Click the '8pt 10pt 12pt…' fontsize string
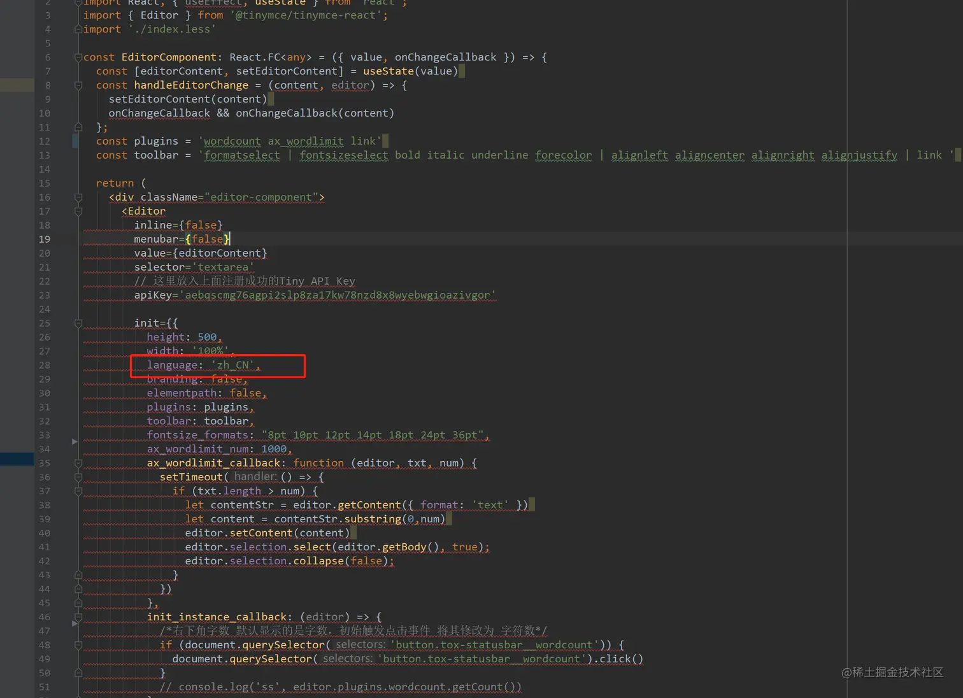 pos(373,436)
